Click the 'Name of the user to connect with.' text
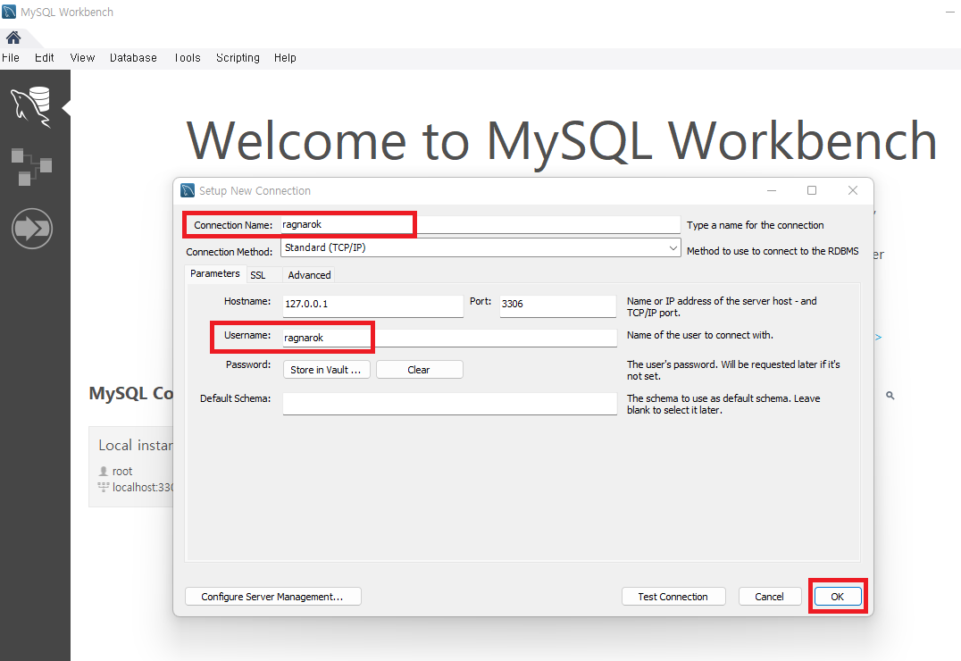961x661 pixels. tap(700, 335)
